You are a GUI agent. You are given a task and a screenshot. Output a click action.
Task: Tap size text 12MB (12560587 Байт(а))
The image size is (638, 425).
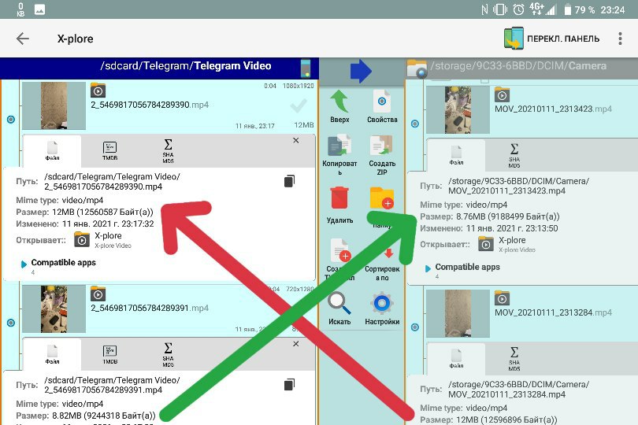pyautogui.click(x=102, y=212)
